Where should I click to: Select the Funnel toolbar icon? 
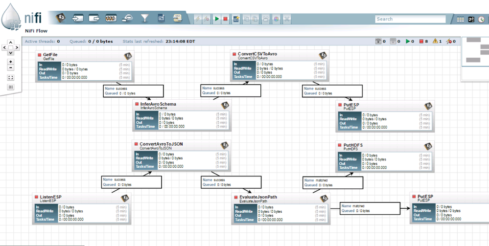(145, 19)
